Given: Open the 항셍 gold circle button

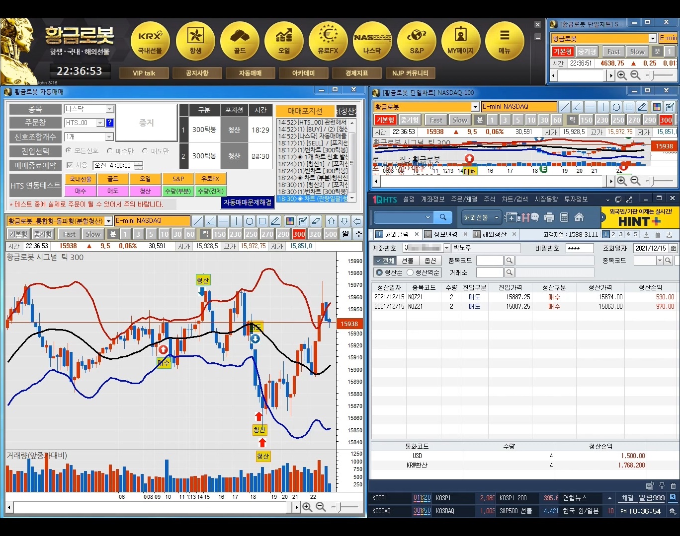Looking at the screenshot, I should pos(195,41).
